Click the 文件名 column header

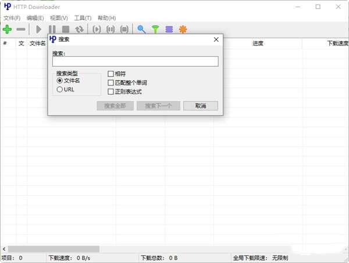coord(38,44)
